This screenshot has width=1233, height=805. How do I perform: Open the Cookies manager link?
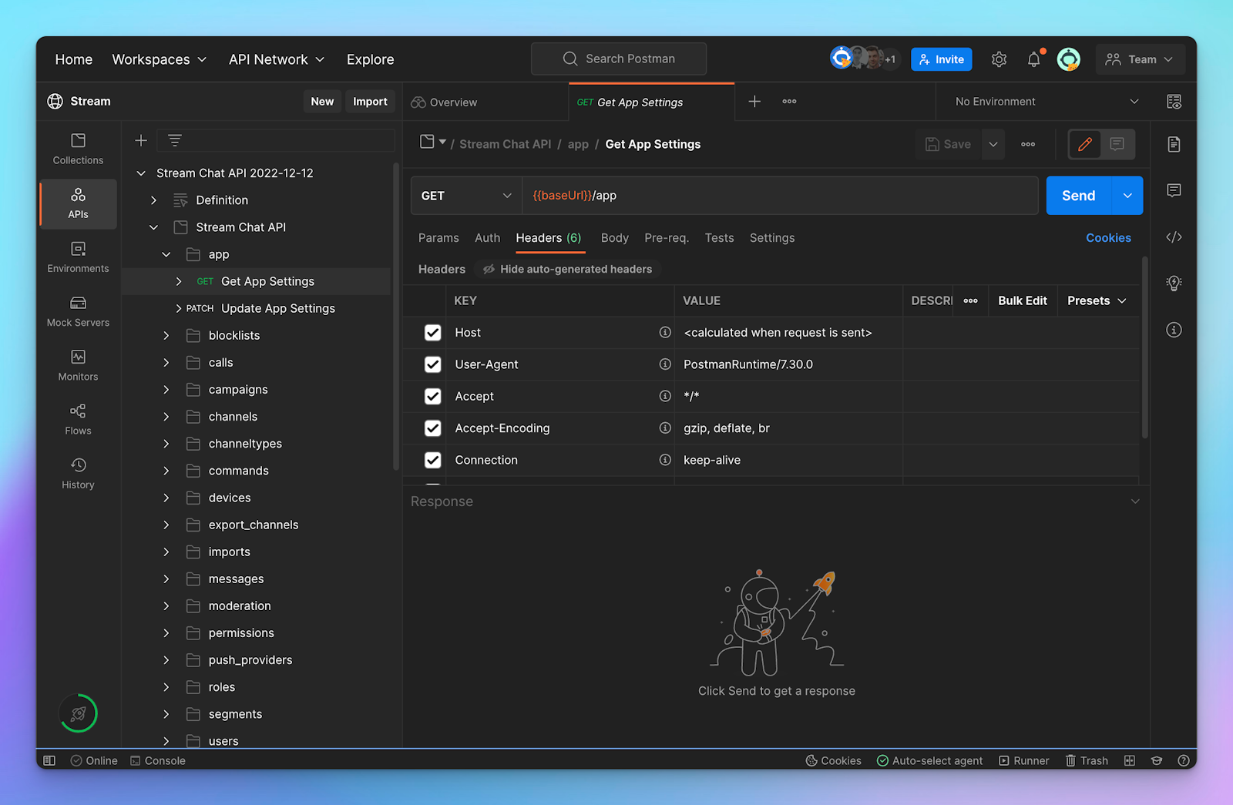(x=1108, y=237)
